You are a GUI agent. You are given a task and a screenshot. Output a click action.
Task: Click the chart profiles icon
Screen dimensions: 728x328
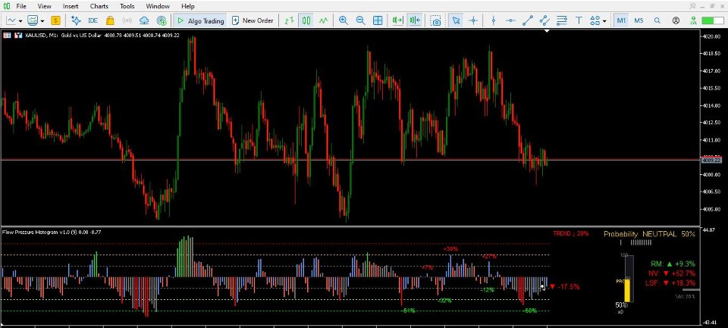[33, 21]
